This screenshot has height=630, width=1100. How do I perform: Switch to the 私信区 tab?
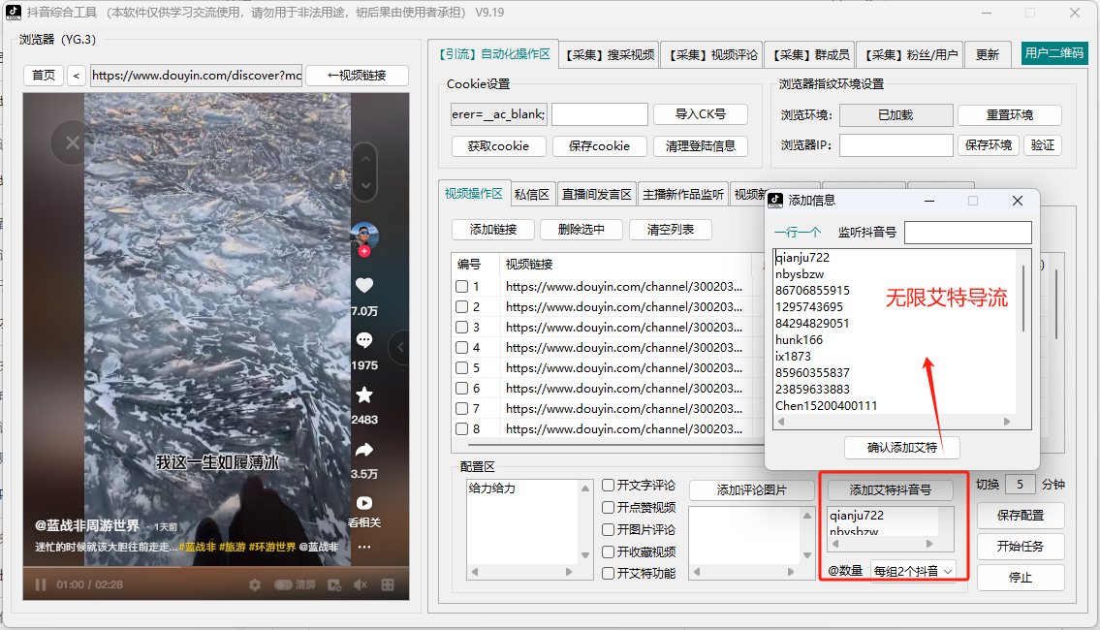click(533, 193)
